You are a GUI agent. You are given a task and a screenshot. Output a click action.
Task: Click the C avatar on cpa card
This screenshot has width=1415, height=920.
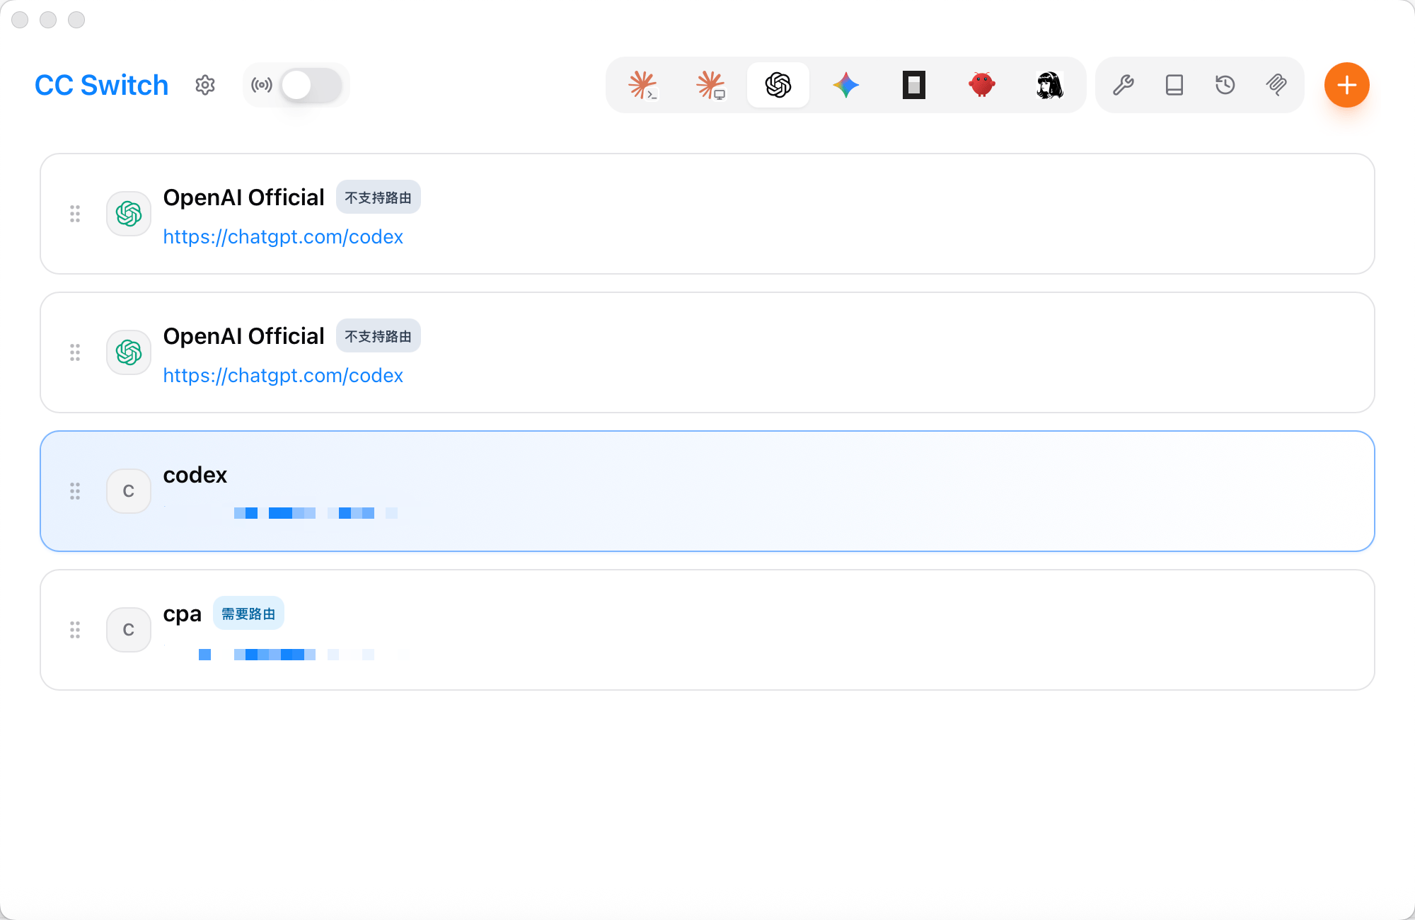[x=129, y=630]
